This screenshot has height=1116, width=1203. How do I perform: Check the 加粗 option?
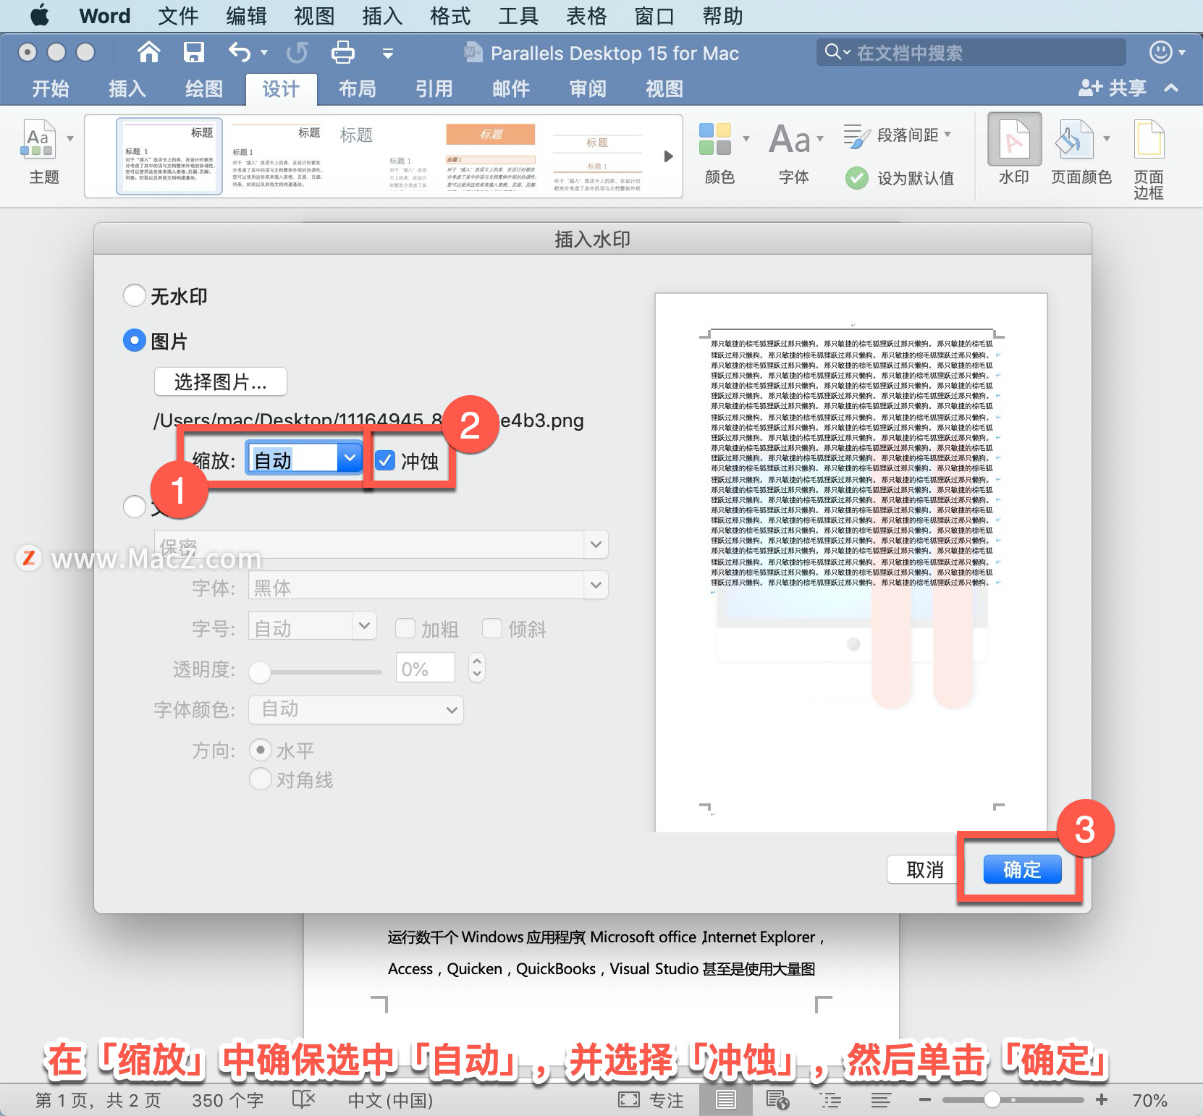[406, 628]
